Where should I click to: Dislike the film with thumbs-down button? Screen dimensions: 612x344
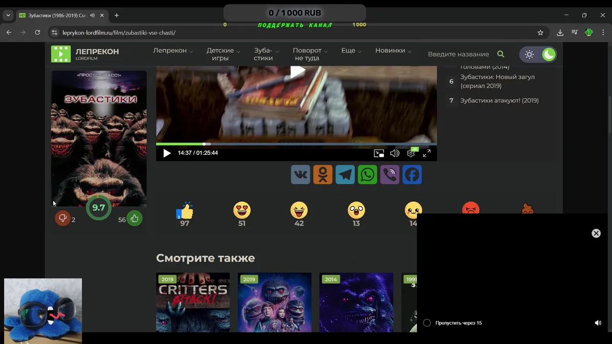pyautogui.click(x=62, y=218)
